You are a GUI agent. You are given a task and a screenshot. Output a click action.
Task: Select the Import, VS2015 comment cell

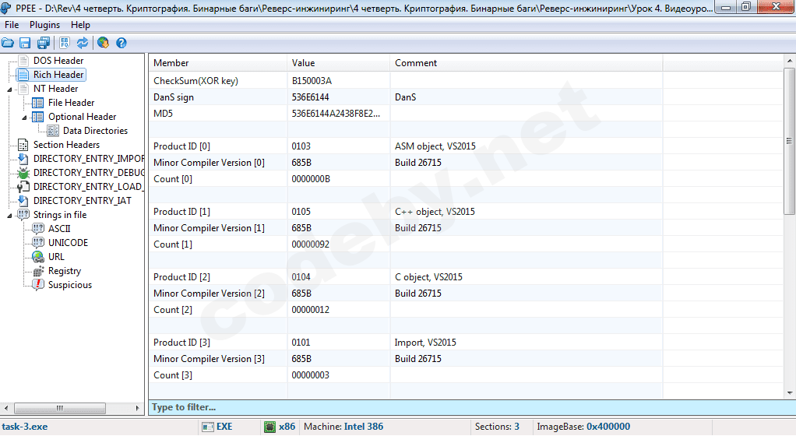click(527, 343)
